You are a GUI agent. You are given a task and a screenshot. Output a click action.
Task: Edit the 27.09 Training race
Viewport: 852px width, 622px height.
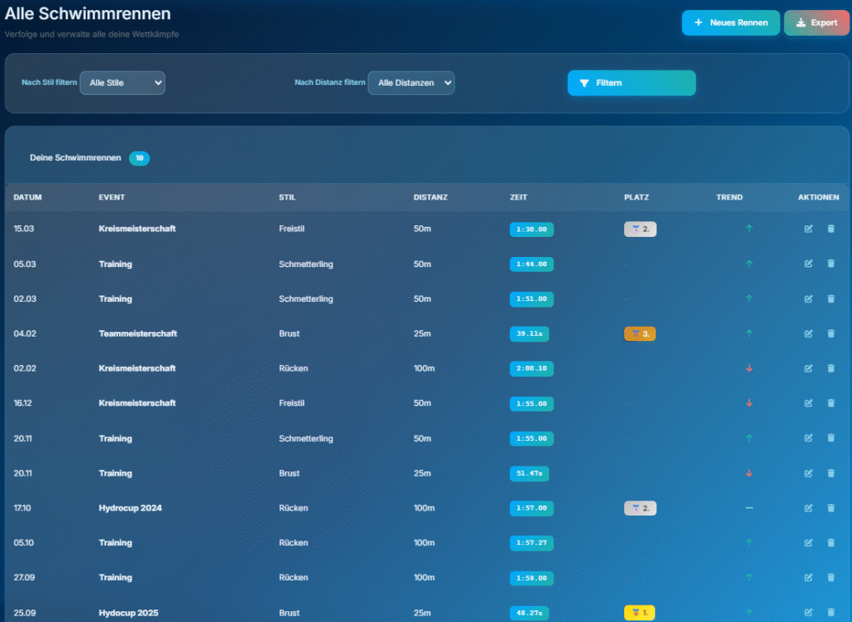pos(808,578)
